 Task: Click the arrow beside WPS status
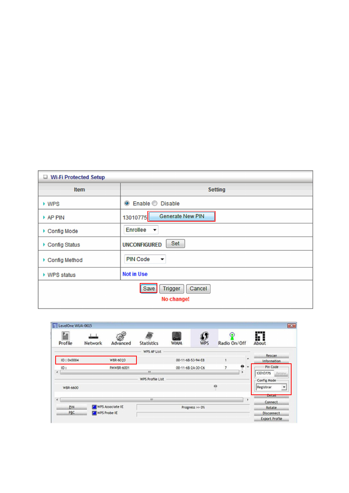[44, 275]
